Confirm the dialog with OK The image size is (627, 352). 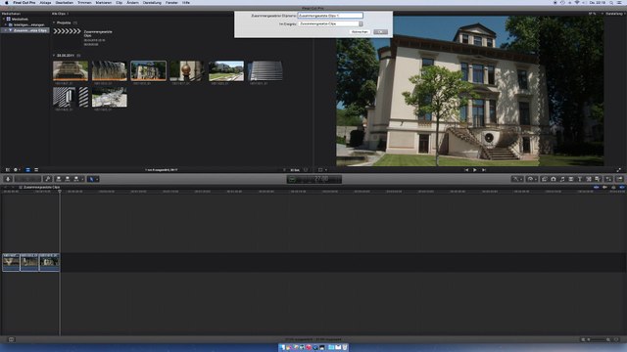tap(380, 32)
